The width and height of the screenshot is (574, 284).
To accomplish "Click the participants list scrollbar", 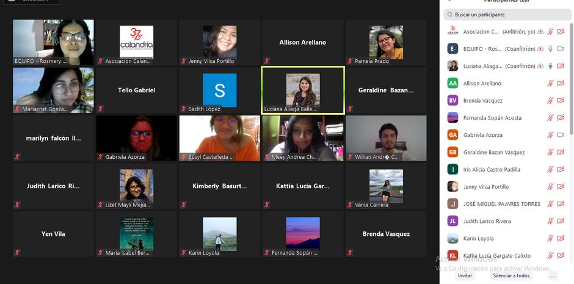I will coord(572,79).
